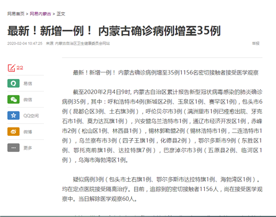
Task: Go to 网易首页 in the breadcrumb
Action: click(16, 14)
